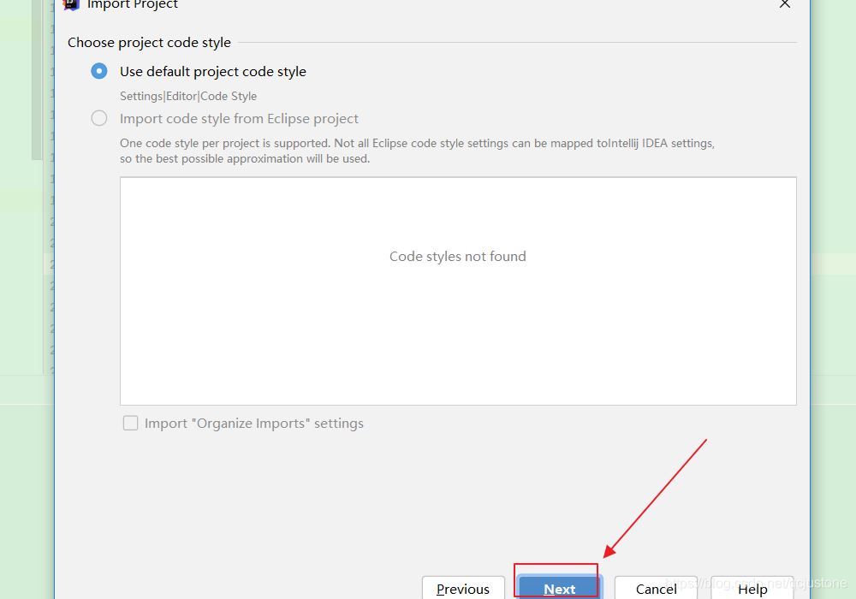Close the Import Project dialog
The height and width of the screenshot is (599, 856).
(785, 4)
